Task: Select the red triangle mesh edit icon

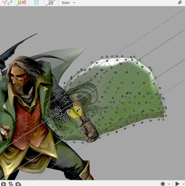Action: point(5,2)
